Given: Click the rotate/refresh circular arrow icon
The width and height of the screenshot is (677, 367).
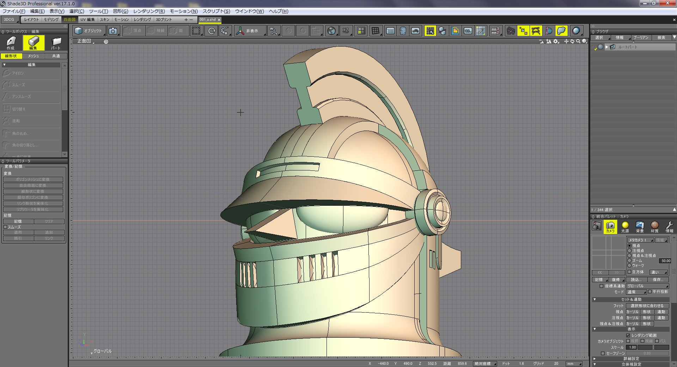Looking at the screenshot, I should [212, 31].
